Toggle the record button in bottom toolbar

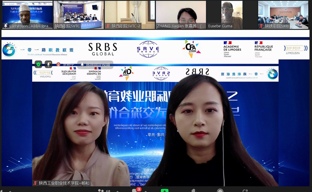pyautogui.click(x=220, y=190)
